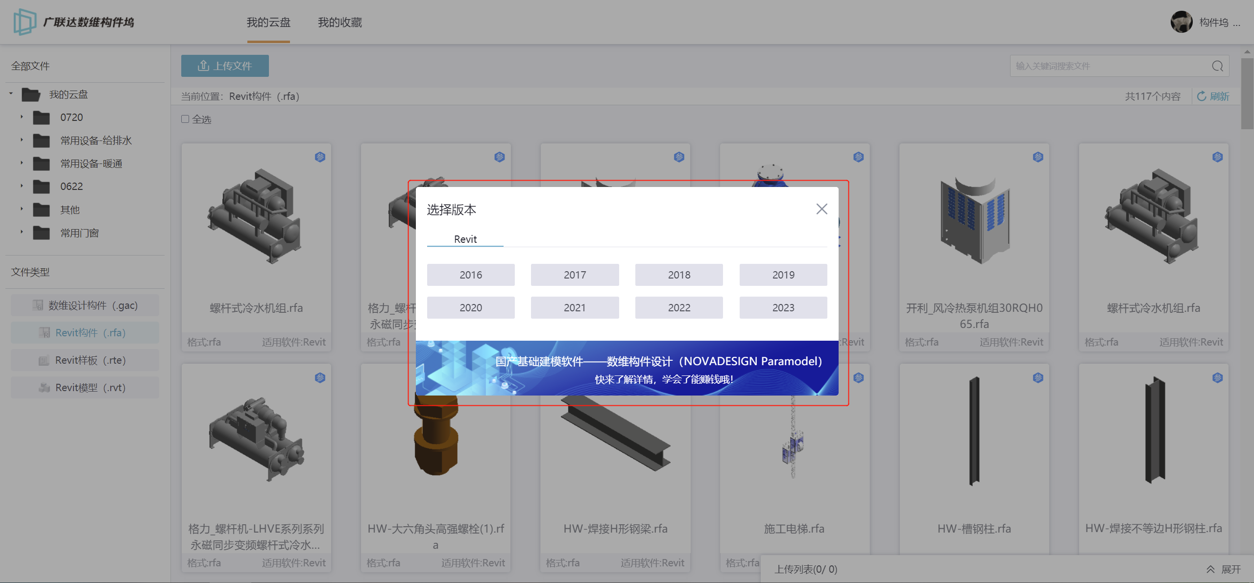
Task: Click the 施工电梯.rfa file name
Action: (x=794, y=529)
